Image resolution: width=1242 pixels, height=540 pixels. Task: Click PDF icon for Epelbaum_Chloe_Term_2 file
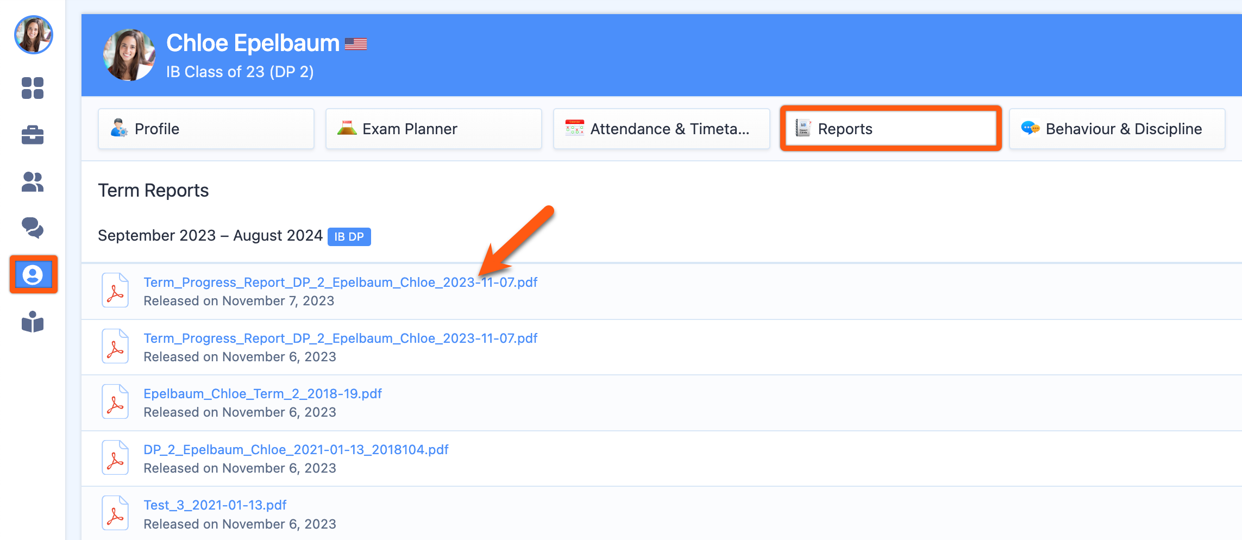pyautogui.click(x=115, y=402)
